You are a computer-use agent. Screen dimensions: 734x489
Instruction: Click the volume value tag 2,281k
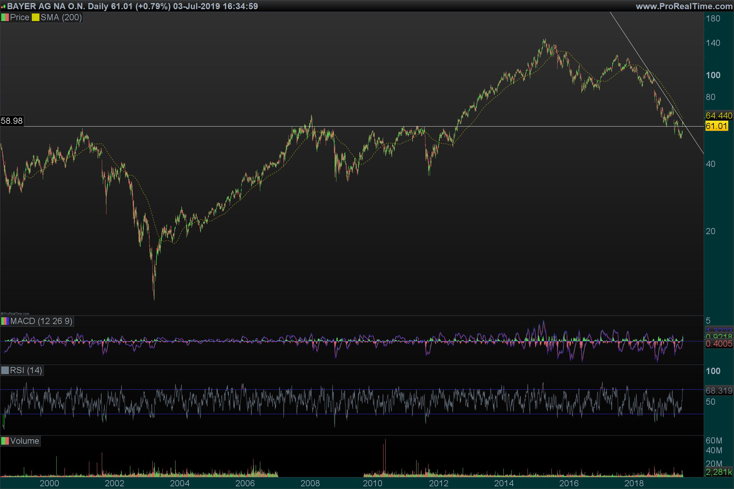(x=718, y=472)
